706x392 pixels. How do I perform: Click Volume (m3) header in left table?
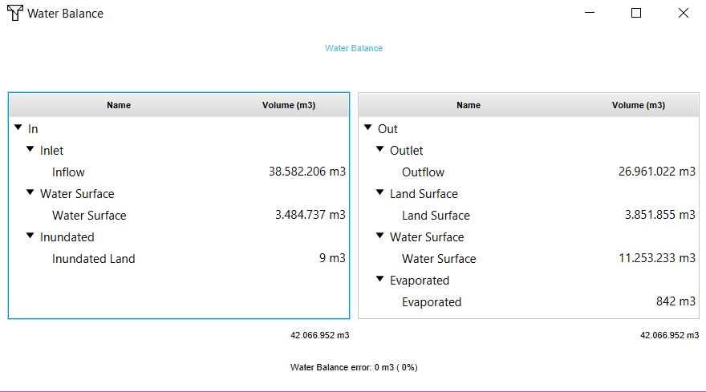(289, 105)
